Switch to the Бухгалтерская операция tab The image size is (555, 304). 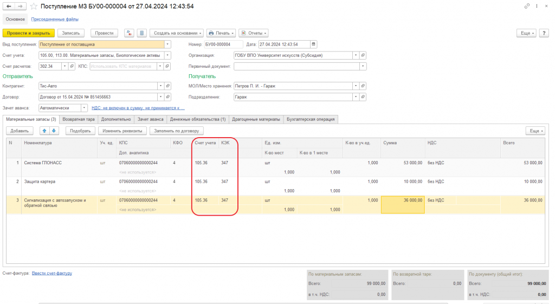point(311,119)
